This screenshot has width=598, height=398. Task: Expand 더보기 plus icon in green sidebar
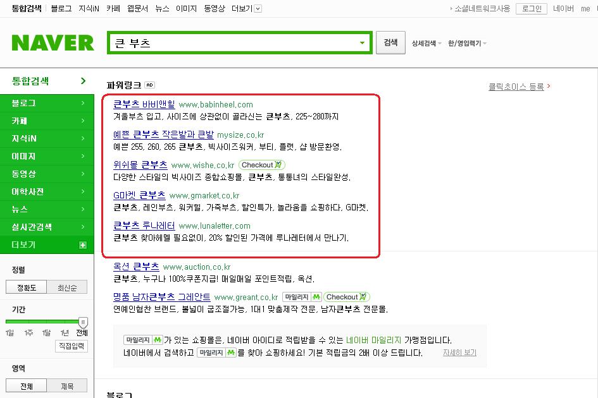[83, 245]
